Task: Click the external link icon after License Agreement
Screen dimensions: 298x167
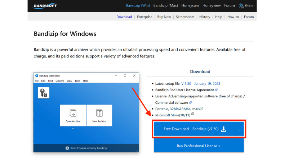Action: [216, 90]
